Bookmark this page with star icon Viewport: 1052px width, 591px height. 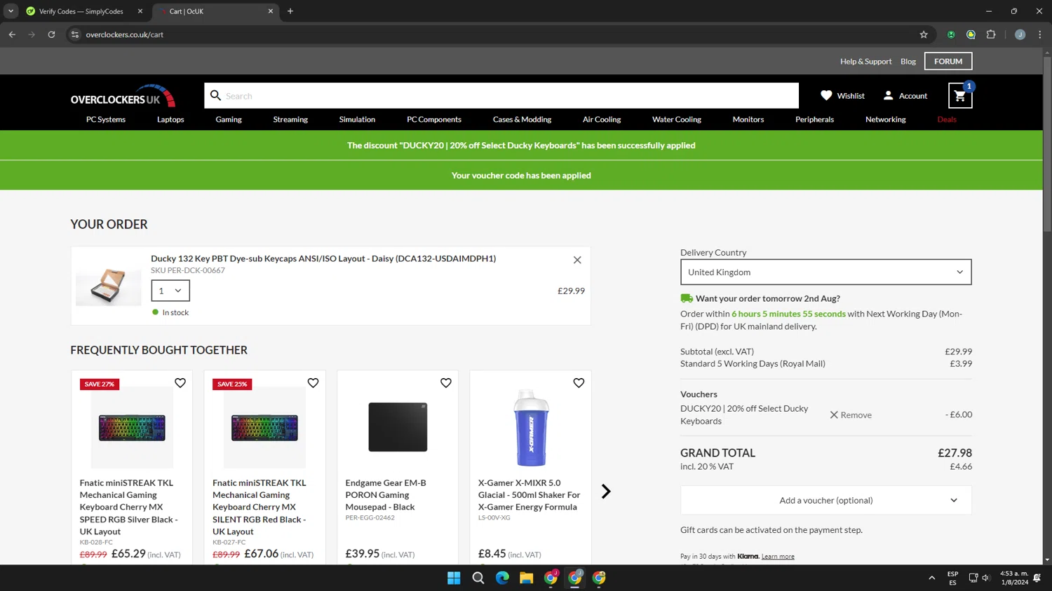(x=924, y=34)
